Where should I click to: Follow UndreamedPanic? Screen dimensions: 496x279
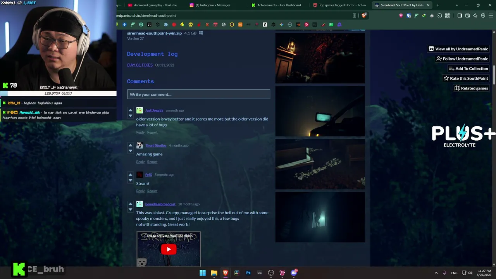462,59
